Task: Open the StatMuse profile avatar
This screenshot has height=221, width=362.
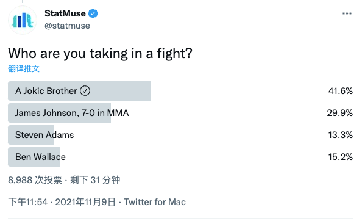Action: [23, 20]
